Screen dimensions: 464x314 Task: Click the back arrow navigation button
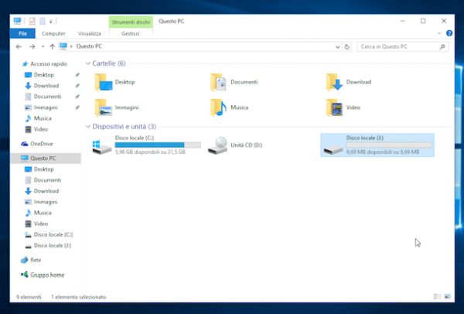pos(19,46)
